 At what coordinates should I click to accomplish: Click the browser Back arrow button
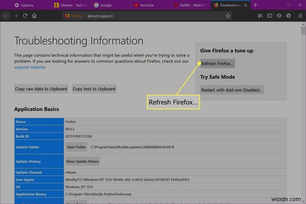click(x=6, y=16)
